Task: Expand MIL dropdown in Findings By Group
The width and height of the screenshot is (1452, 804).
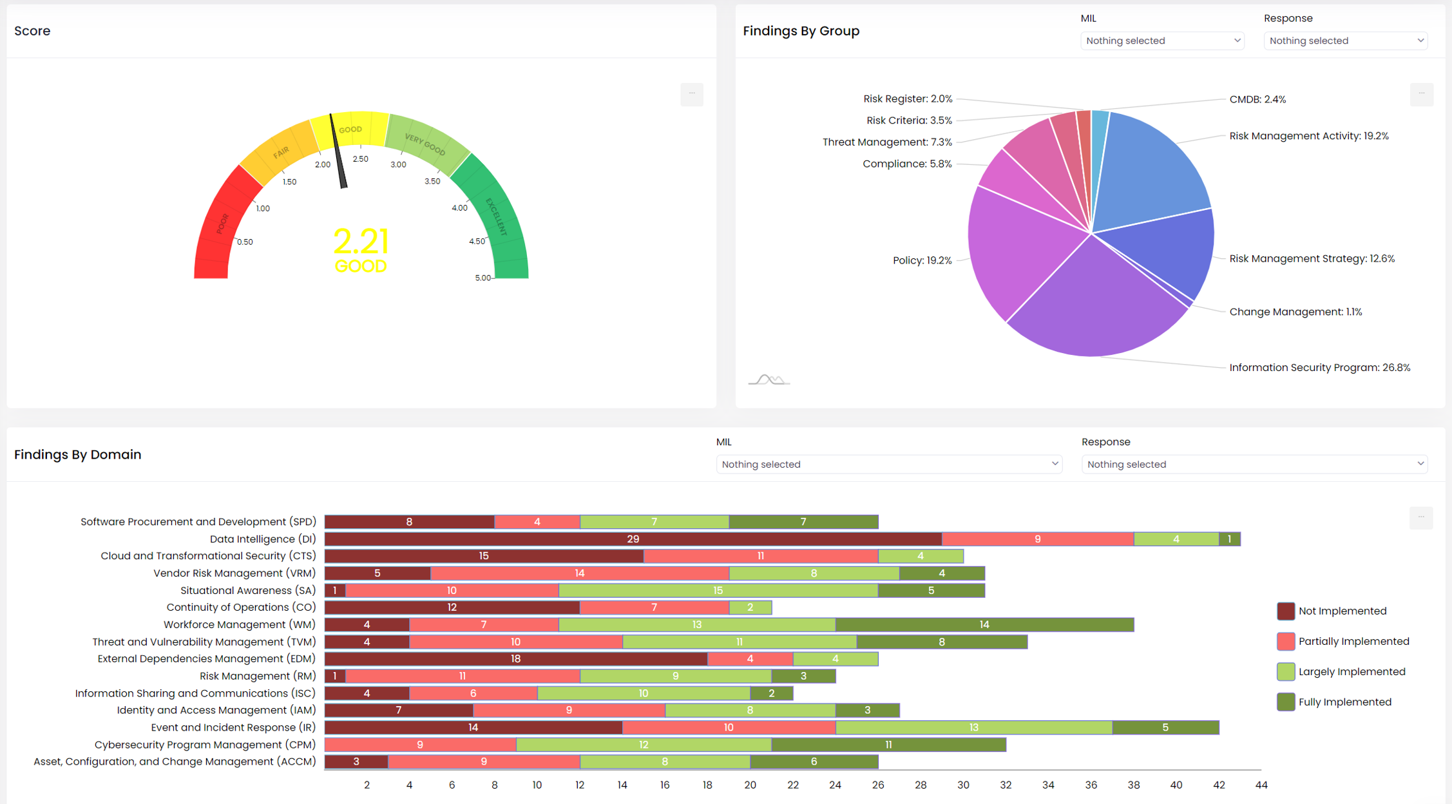Action: (1161, 41)
